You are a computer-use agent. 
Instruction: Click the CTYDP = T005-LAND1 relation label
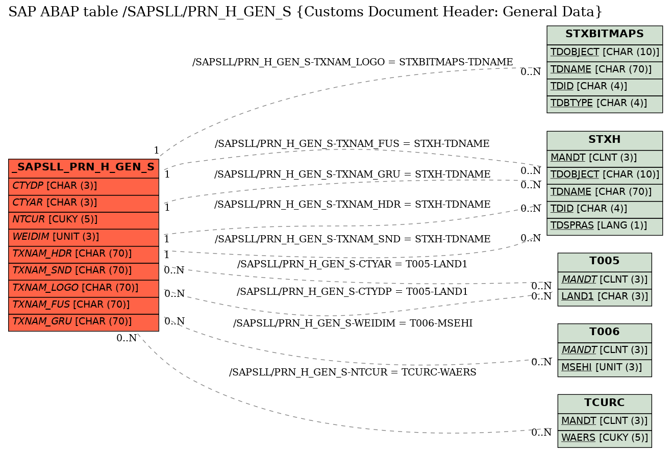tap(352, 292)
